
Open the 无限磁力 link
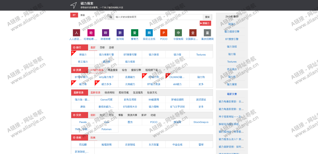(130, 84)
